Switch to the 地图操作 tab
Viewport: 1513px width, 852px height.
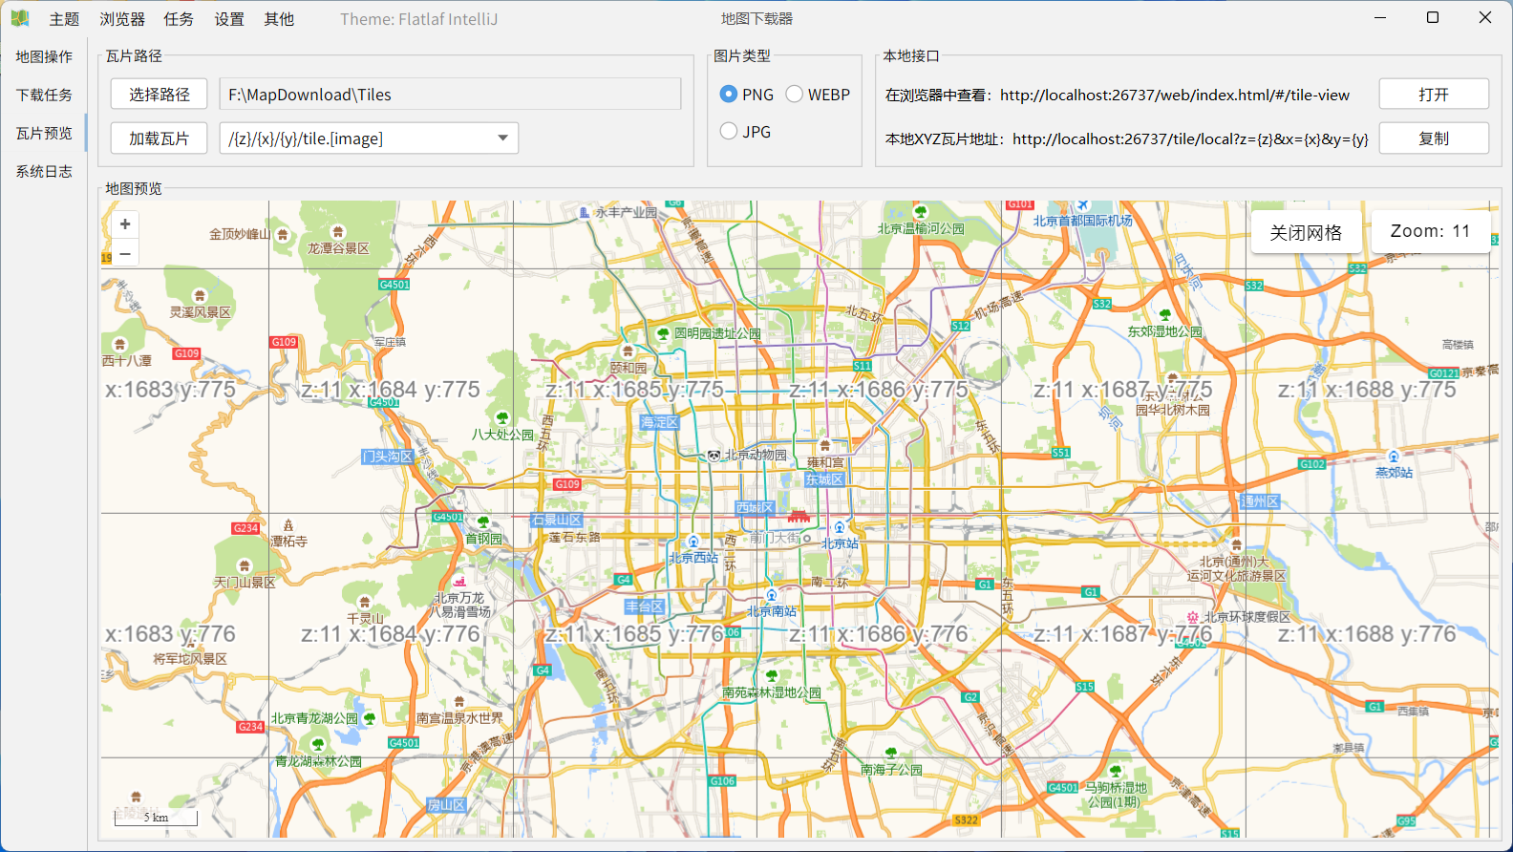coord(44,57)
